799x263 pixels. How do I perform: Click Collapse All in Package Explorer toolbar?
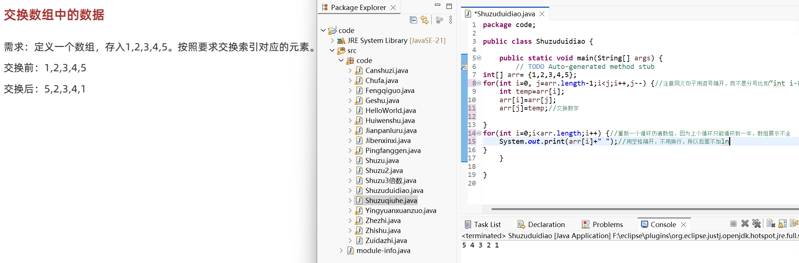(413, 20)
